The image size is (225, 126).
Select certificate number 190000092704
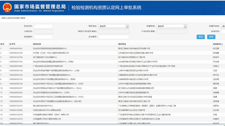[x=16, y=101]
